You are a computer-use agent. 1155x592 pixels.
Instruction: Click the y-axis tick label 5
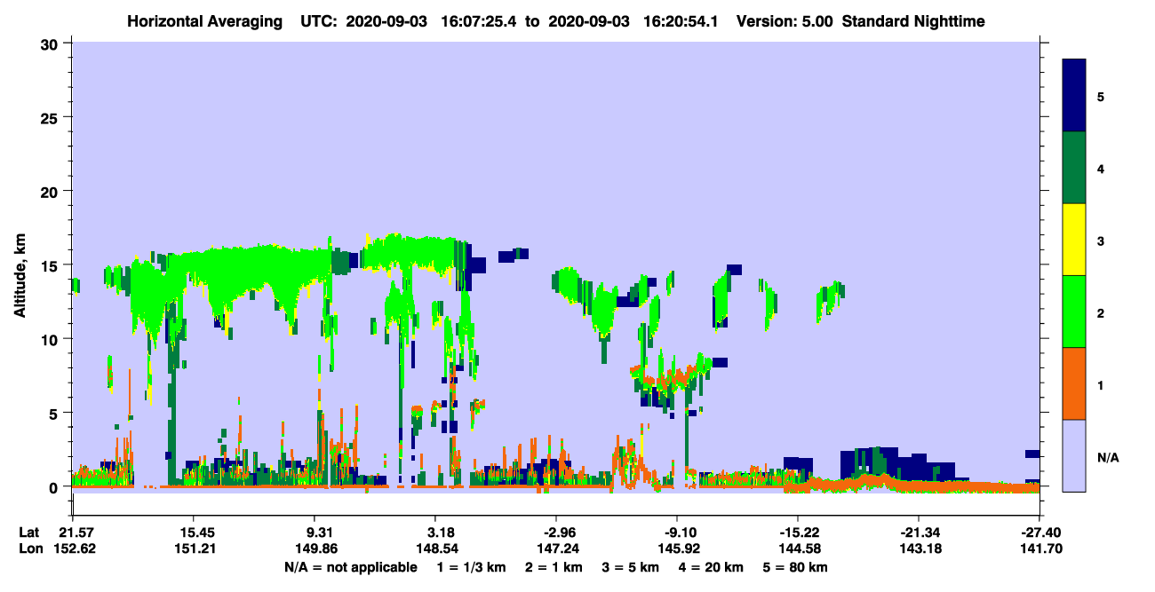(x=55, y=413)
